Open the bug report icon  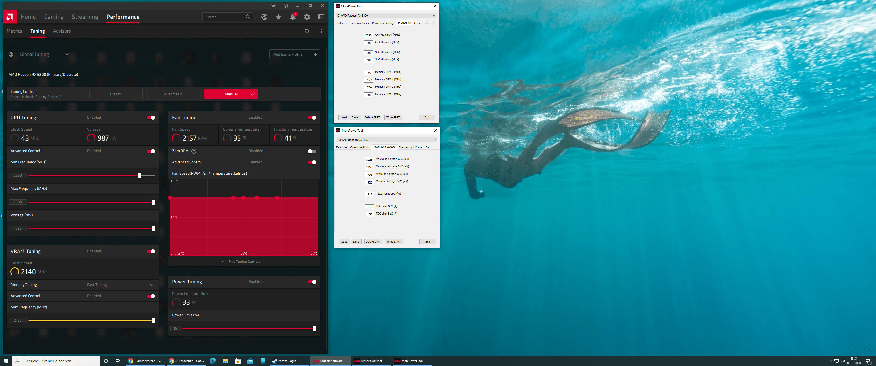coord(273,6)
